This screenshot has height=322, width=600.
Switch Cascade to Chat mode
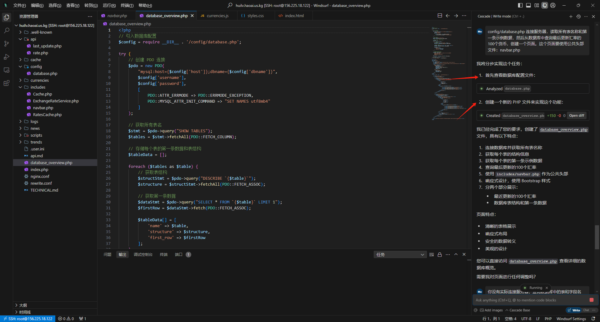(586, 310)
